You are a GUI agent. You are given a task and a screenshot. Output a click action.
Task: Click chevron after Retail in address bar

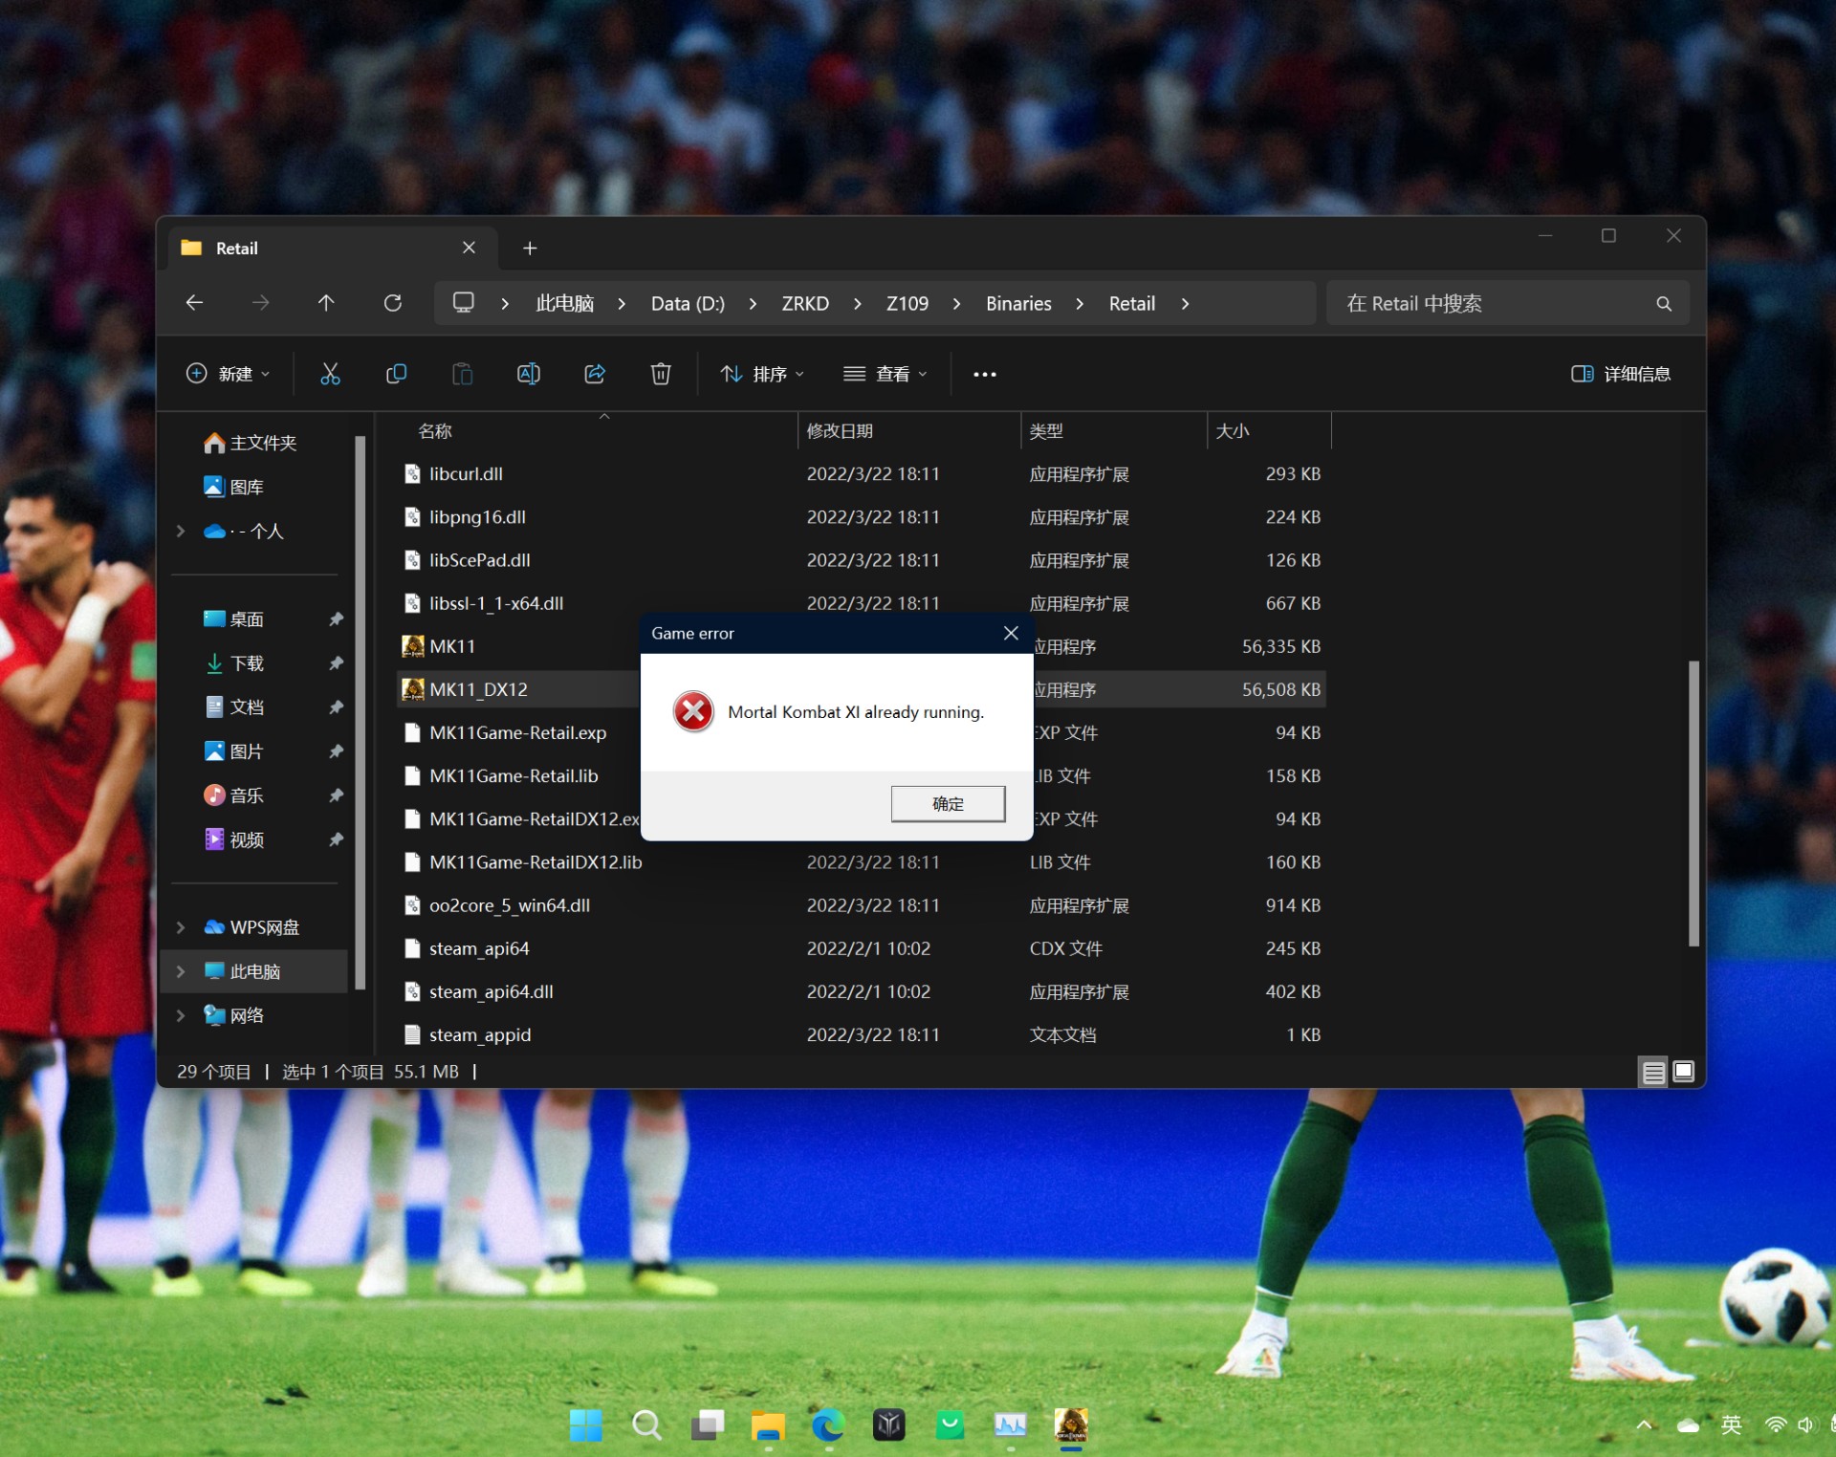(x=1186, y=304)
